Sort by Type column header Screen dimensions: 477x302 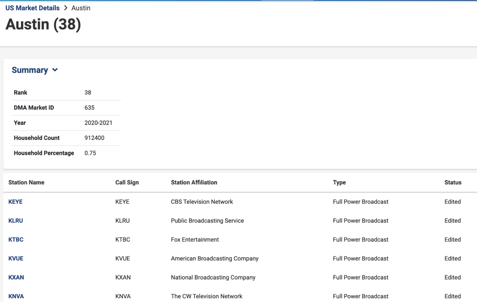tap(339, 182)
